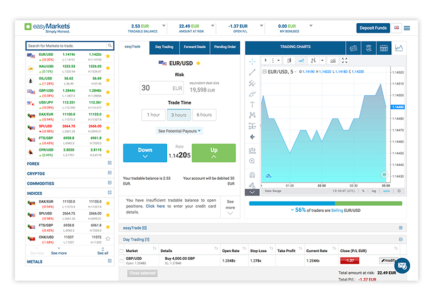Expand the FOREX category
The image size is (433, 301).
[110, 163]
